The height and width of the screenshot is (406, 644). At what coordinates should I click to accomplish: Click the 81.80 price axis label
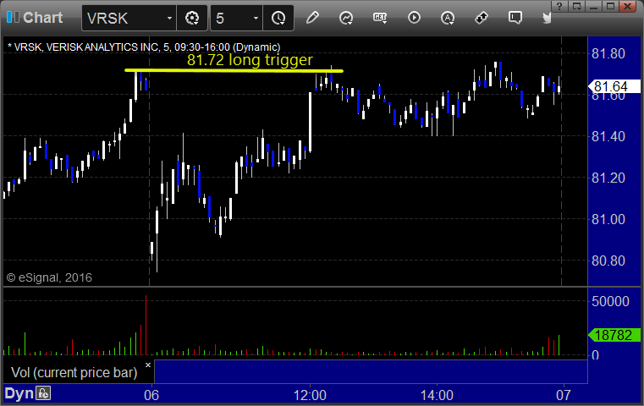608,53
